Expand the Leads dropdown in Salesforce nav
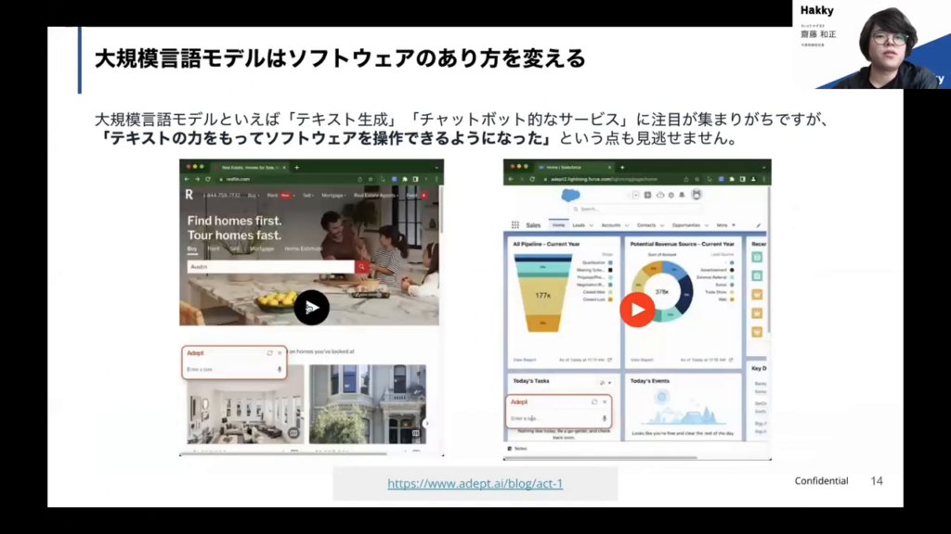 [591, 224]
